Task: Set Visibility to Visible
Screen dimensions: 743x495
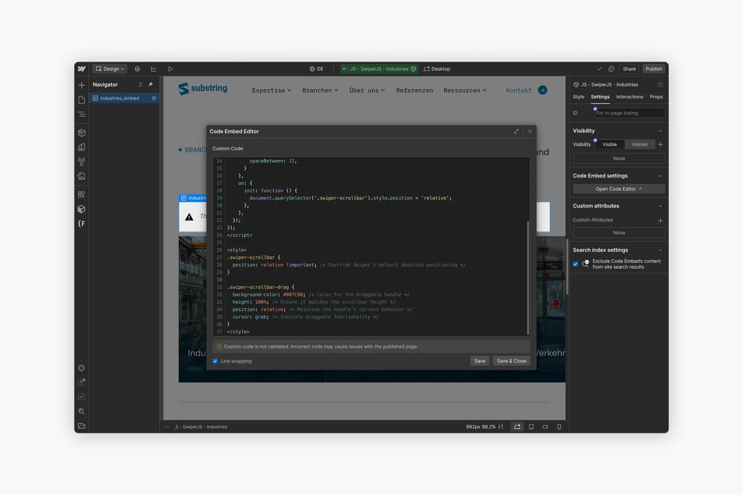Action: coord(609,144)
